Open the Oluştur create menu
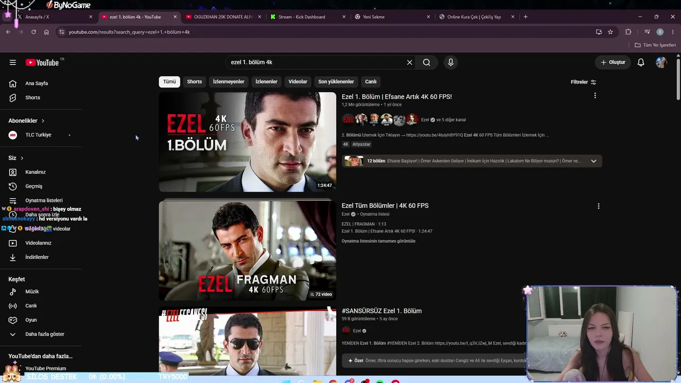The image size is (681, 383). [613, 62]
